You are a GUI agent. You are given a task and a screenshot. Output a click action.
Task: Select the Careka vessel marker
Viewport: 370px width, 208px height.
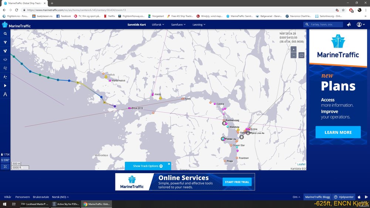(x=215, y=104)
